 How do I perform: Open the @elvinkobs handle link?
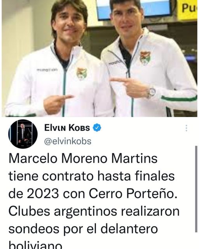[68, 141]
